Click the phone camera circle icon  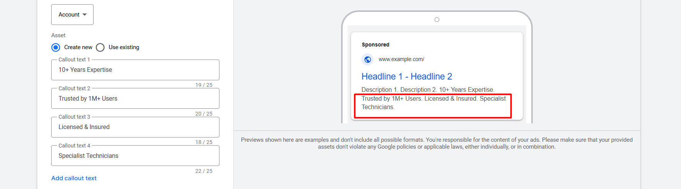pos(437,20)
